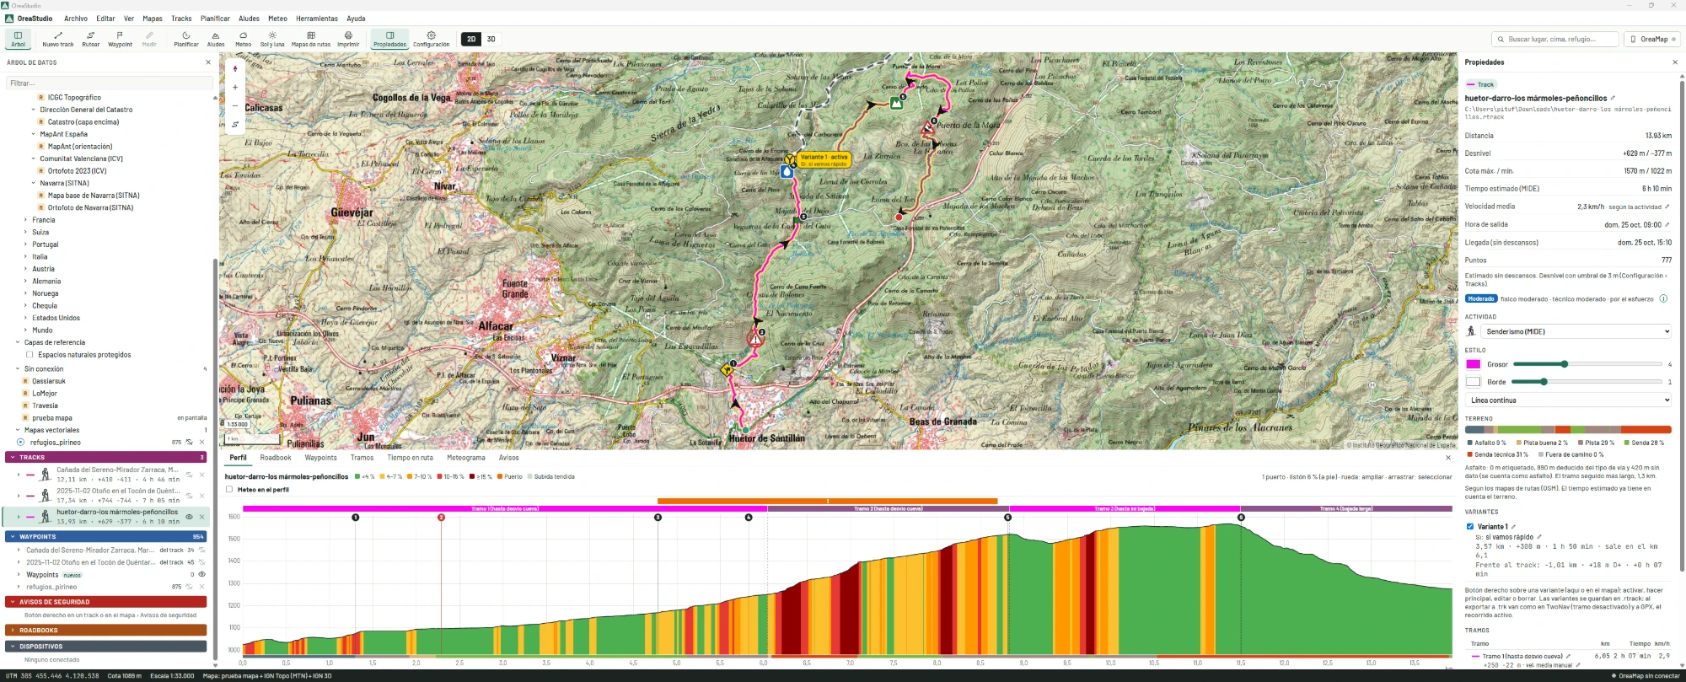Toggle the Propiedades panel button
The width and height of the screenshot is (1686, 682).
tap(389, 39)
